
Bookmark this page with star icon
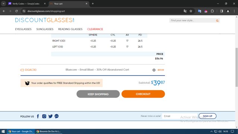click(x=191, y=11)
